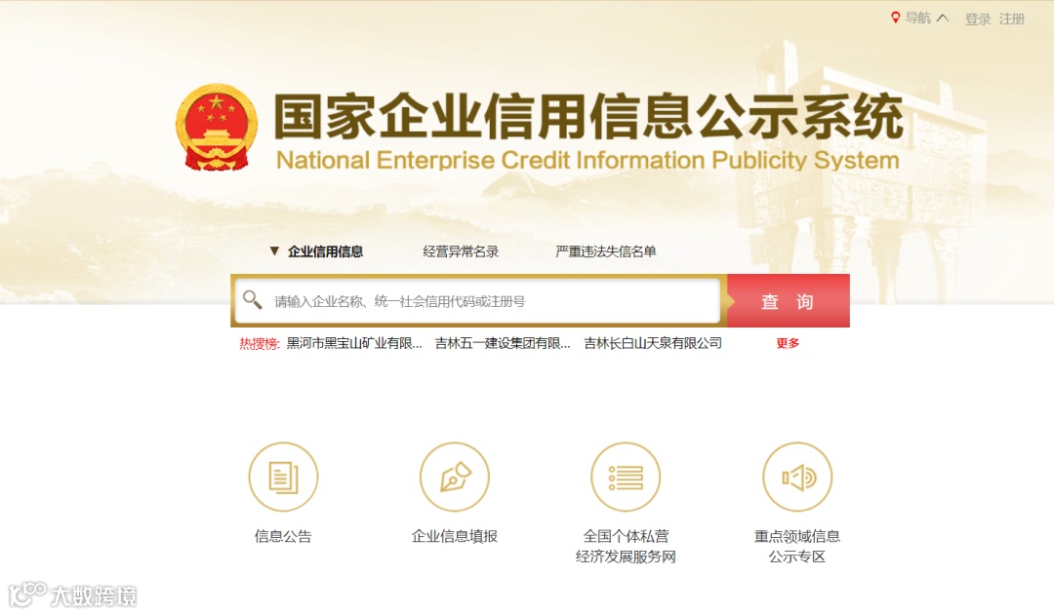Select the 企业信用信息 tab
Screen dimensions: 1054x615
click(325, 251)
